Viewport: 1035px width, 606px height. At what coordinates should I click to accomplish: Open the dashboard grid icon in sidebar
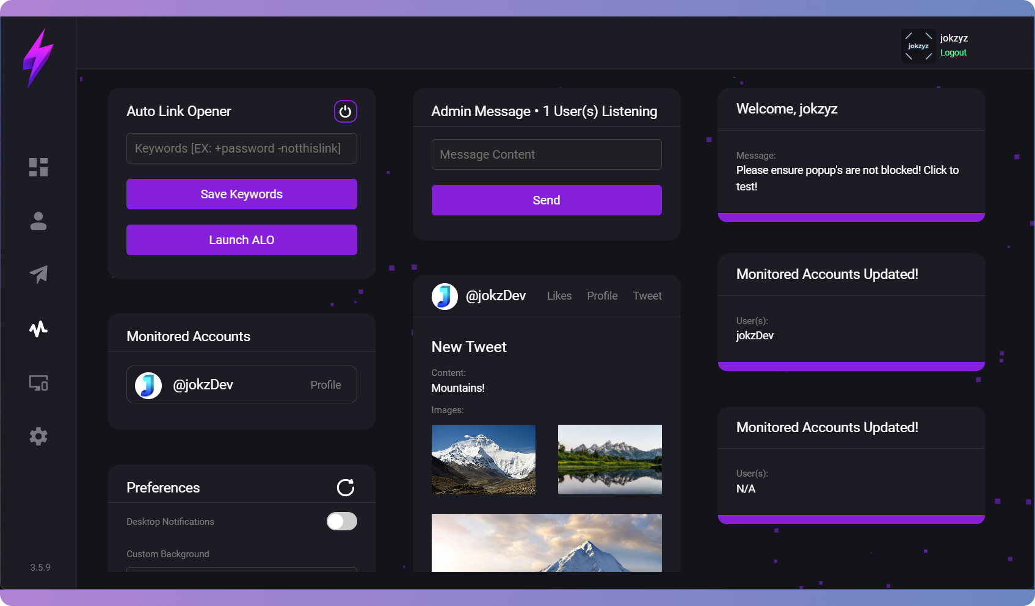coord(38,167)
